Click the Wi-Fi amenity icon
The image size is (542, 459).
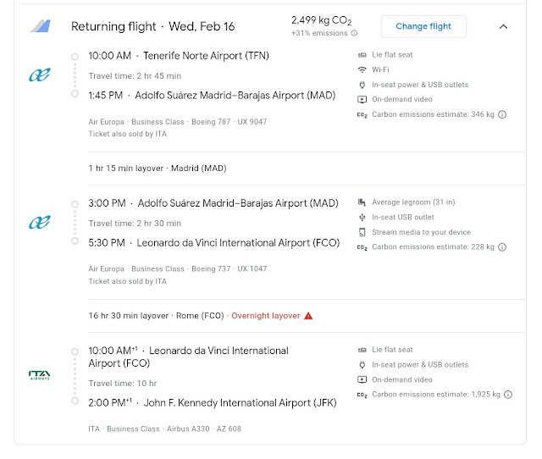tap(362, 69)
